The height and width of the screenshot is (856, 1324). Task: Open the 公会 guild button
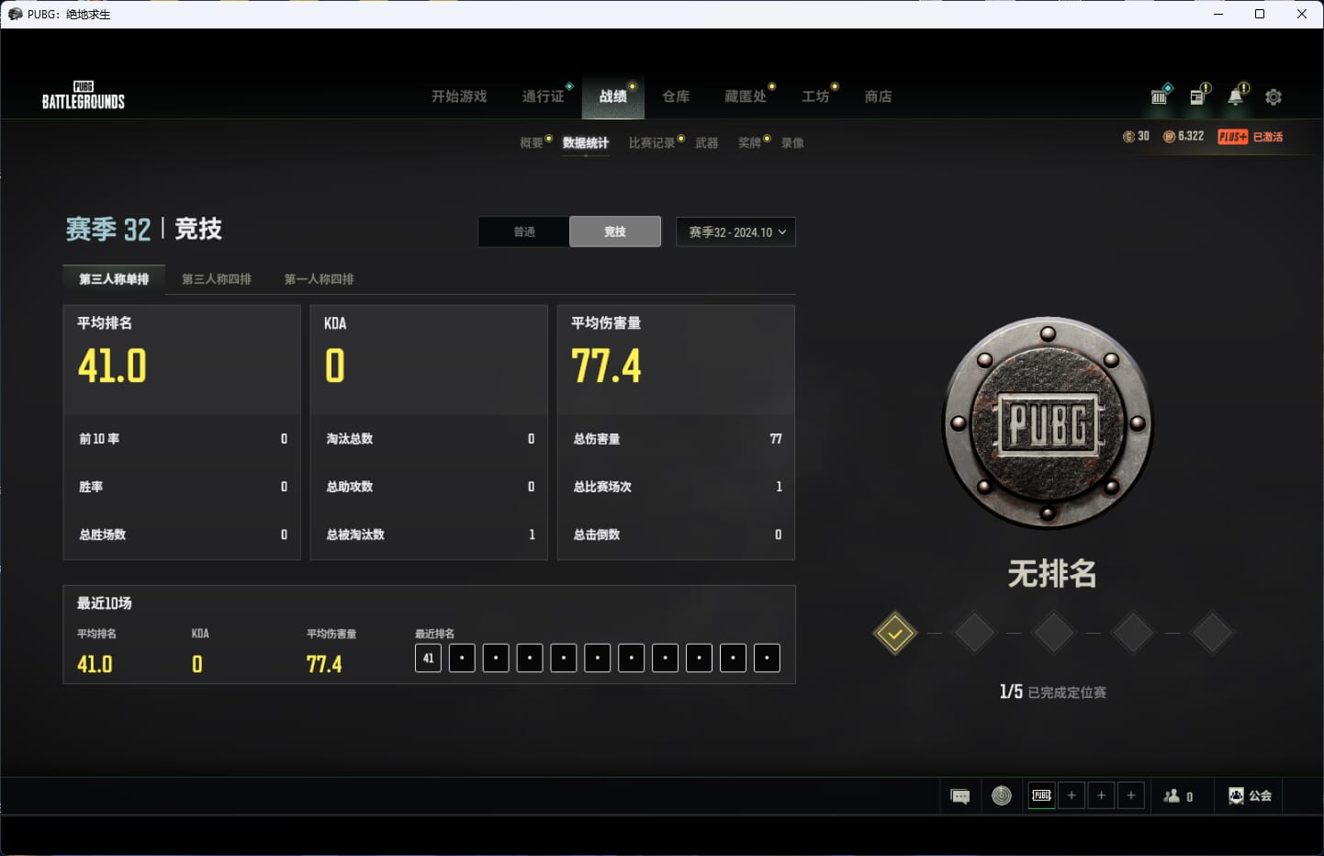(x=1250, y=795)
